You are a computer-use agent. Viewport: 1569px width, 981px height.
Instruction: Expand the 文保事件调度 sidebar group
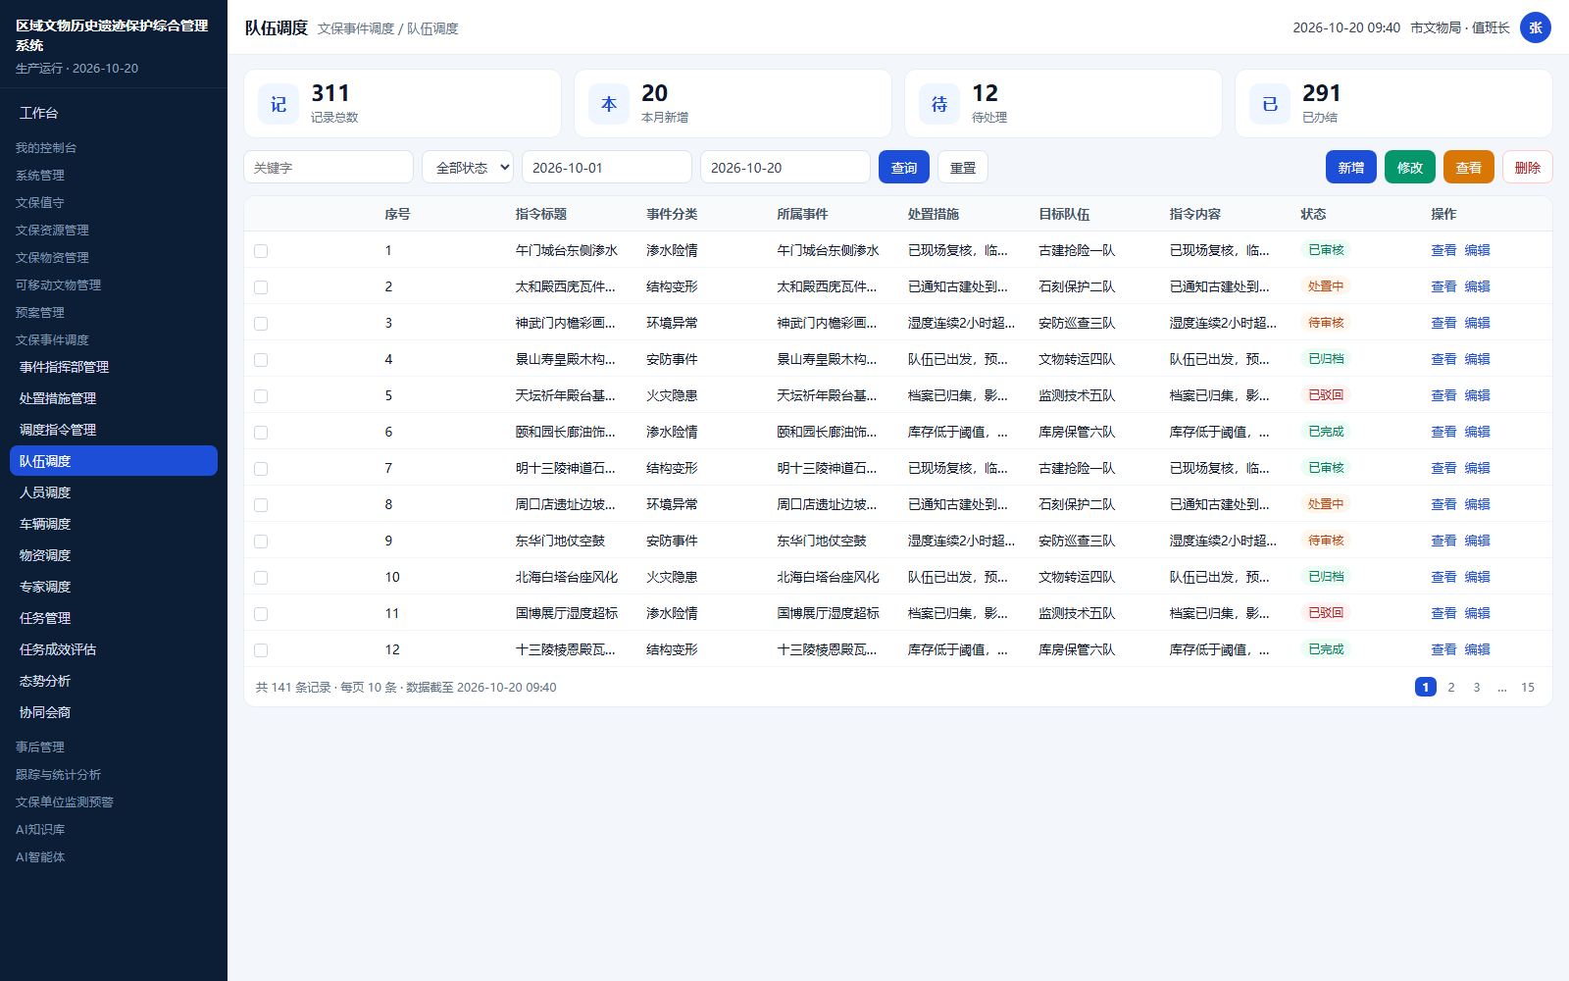52,339
